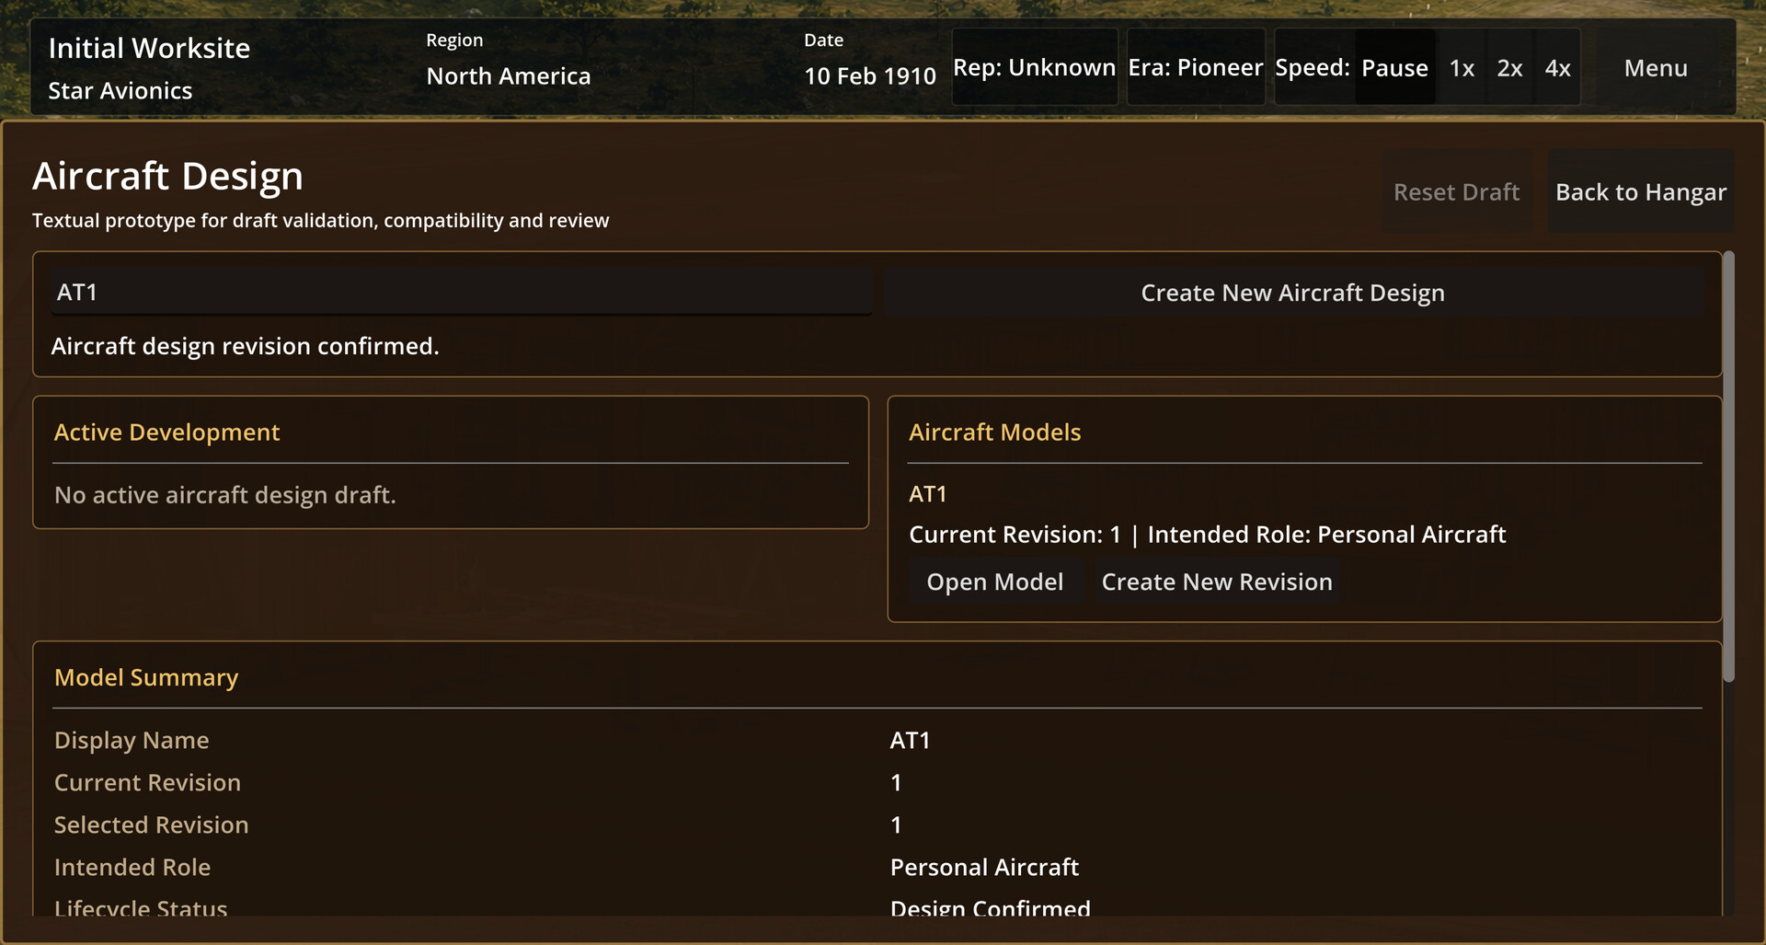
Task: Click the Aircraft Models heading
Action: [x=994, y=432]
